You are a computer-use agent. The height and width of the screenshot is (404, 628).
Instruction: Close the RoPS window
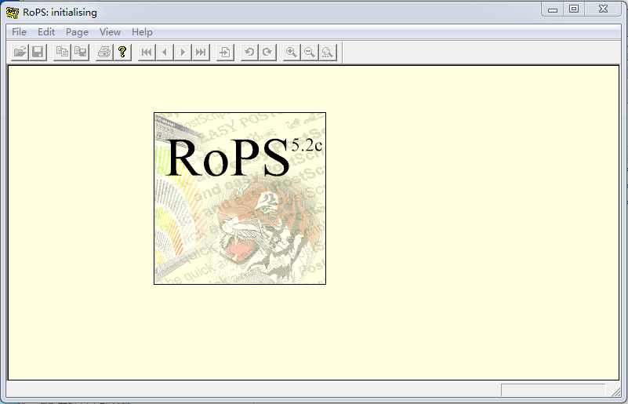point(603,9)
